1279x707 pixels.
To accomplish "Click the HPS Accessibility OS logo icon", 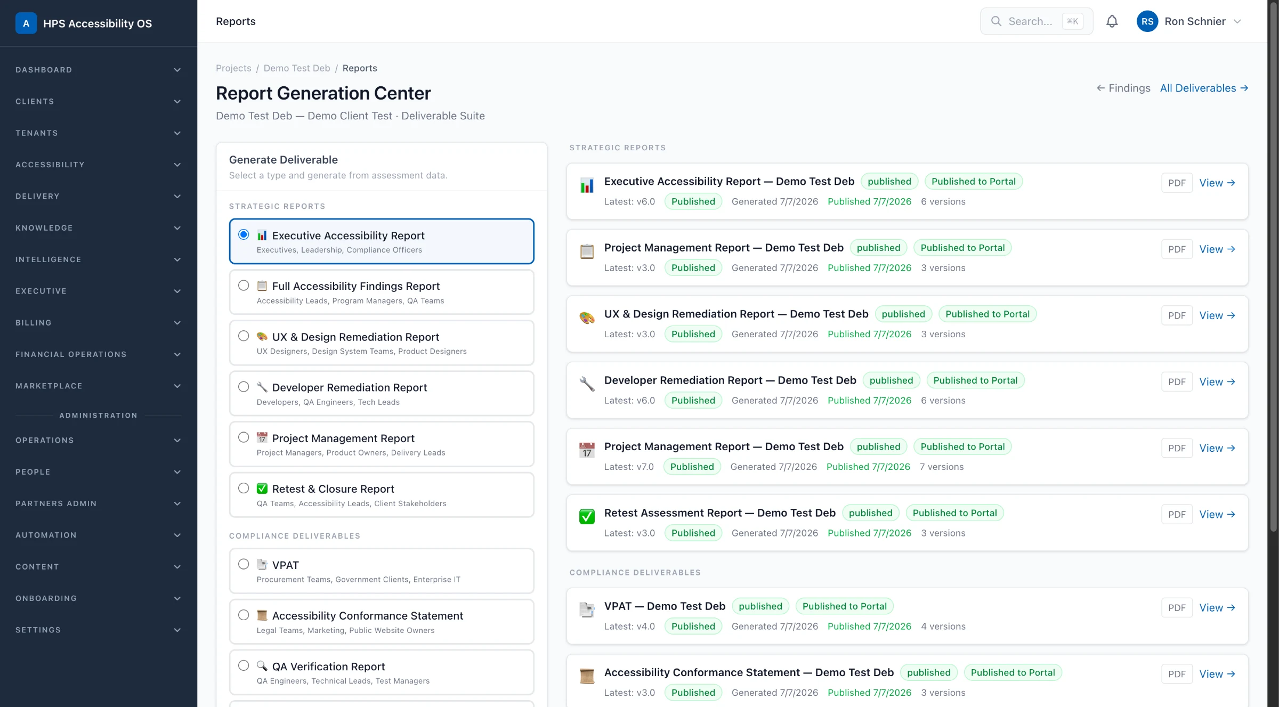I will (x=26, y=23).
